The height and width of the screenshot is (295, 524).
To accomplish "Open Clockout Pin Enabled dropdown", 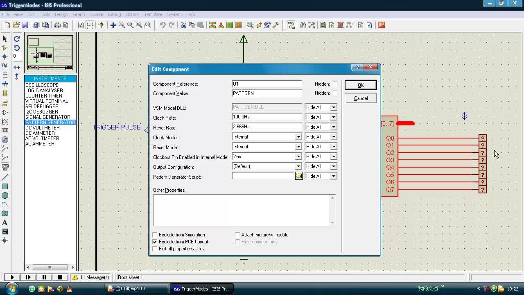I will (298, 157).
